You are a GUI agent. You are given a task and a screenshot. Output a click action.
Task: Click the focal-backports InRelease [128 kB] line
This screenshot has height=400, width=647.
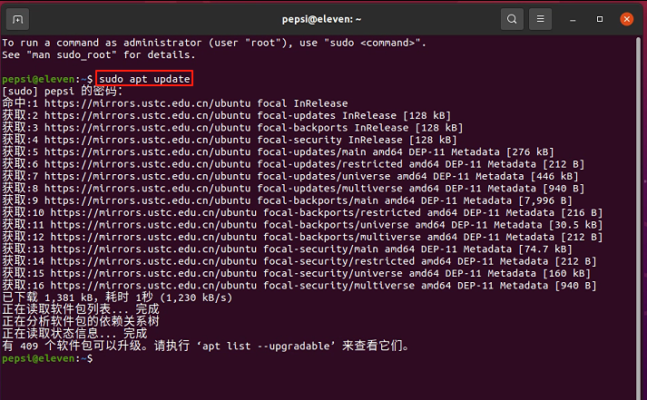pyautogui.click(x=232, y=127)
